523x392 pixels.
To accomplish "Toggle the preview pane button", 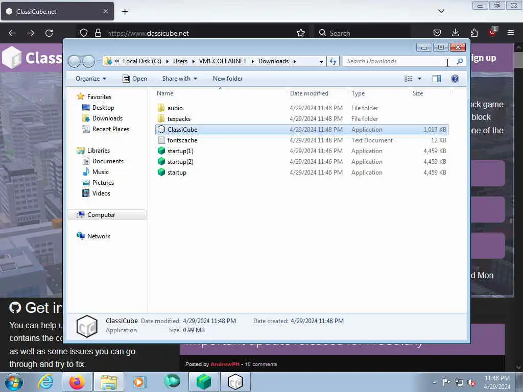I will 436,79.
